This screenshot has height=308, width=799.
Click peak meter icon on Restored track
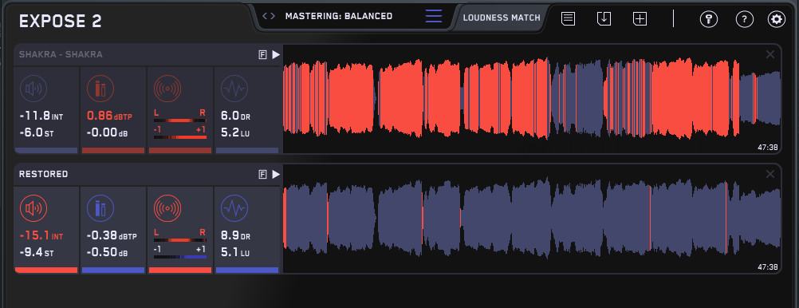tap(100, 208)
